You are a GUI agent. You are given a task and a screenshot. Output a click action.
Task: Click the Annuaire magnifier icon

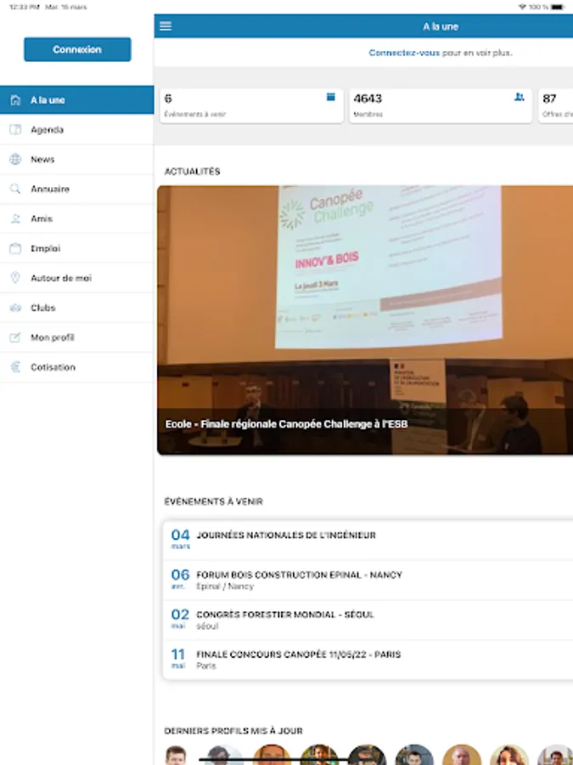point(15,189)
